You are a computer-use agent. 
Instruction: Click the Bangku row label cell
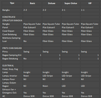(x=12, y=10)
